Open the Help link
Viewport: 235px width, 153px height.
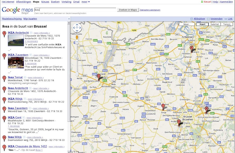(x=215, y=2)
